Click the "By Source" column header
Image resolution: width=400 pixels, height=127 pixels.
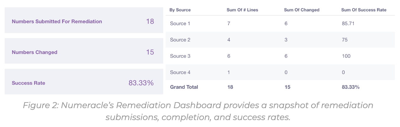click(180, 10)
